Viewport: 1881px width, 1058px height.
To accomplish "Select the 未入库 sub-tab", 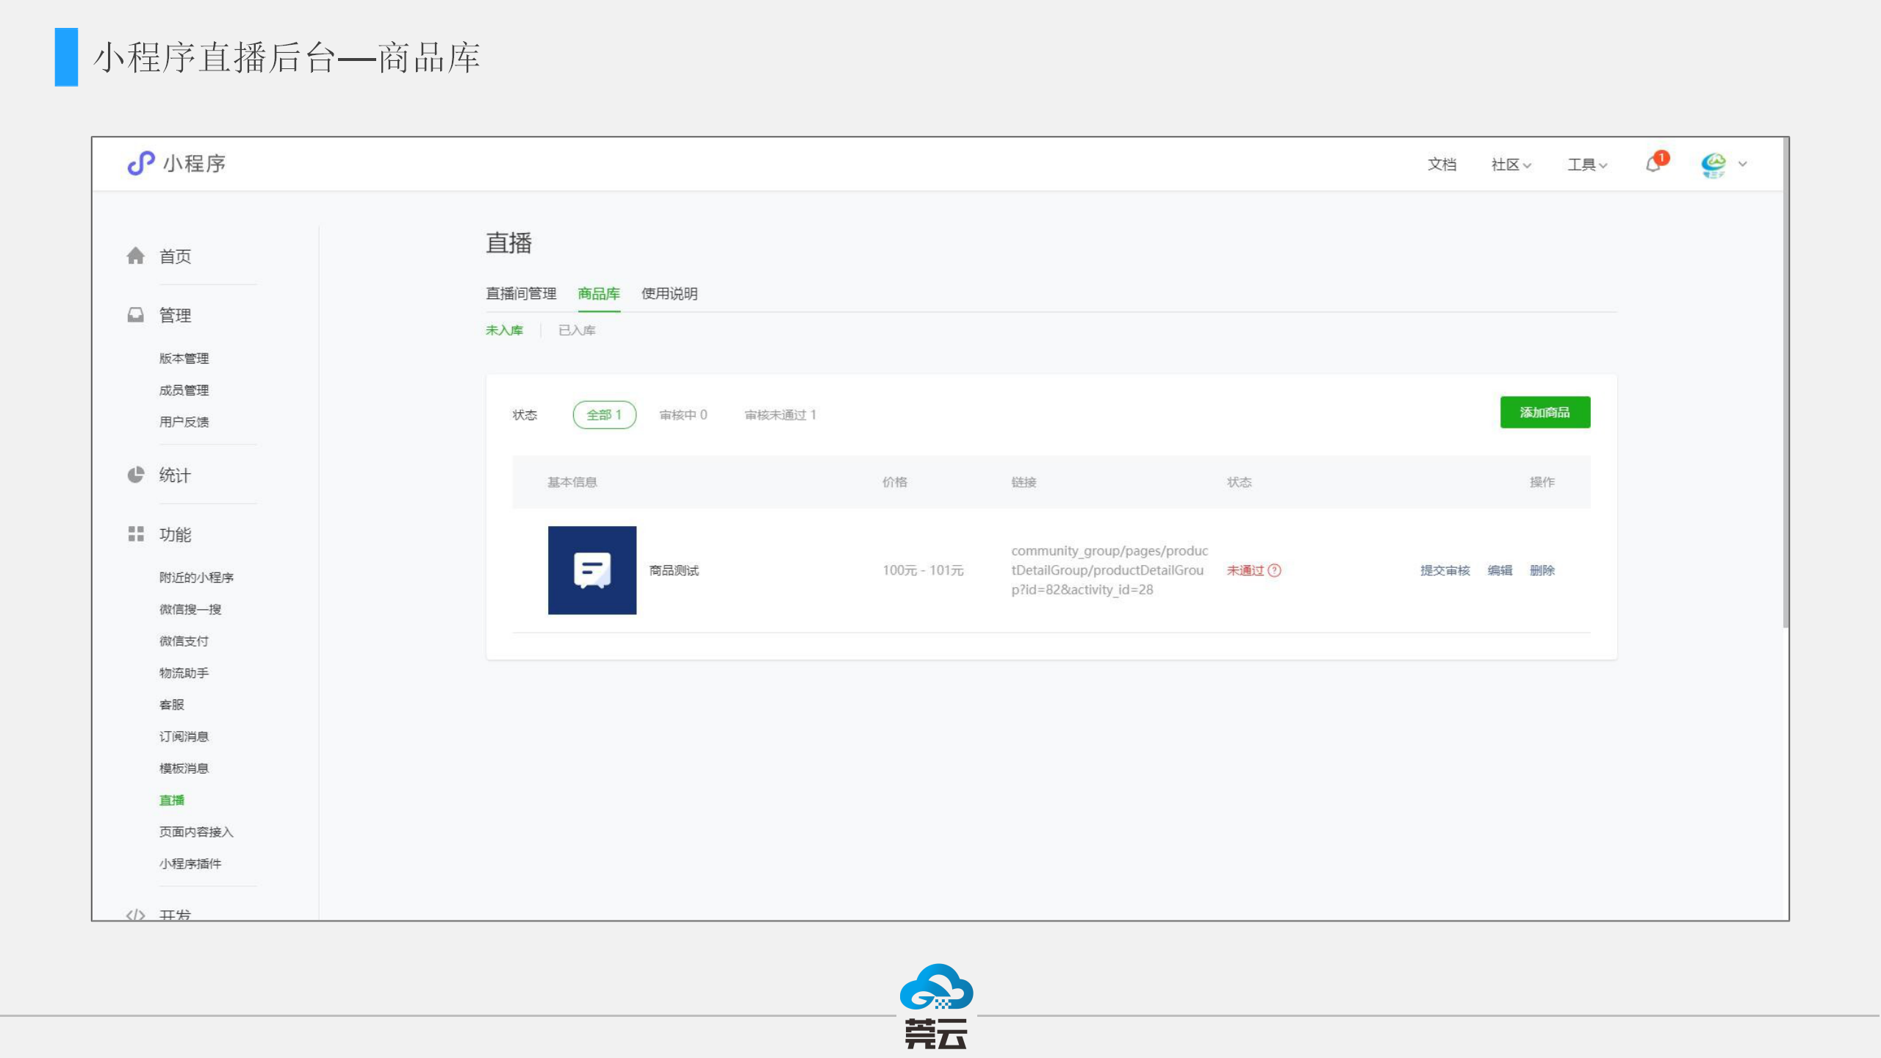I will [x=504, y=331].
